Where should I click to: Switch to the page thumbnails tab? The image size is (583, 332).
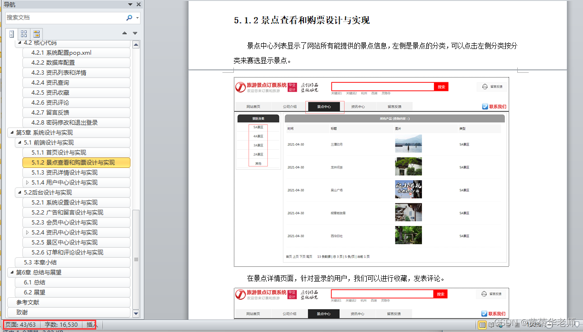24,34
